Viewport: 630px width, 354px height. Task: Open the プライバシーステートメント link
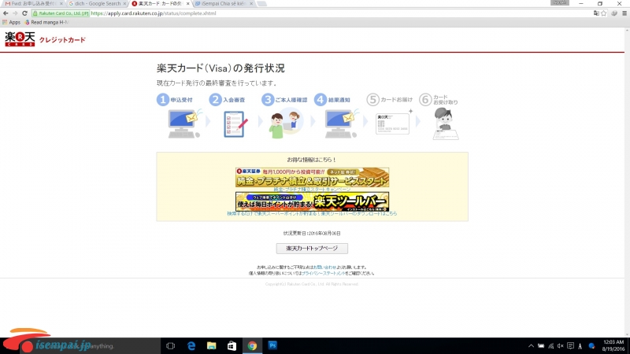pyautogui.click(x=324, y=273)
